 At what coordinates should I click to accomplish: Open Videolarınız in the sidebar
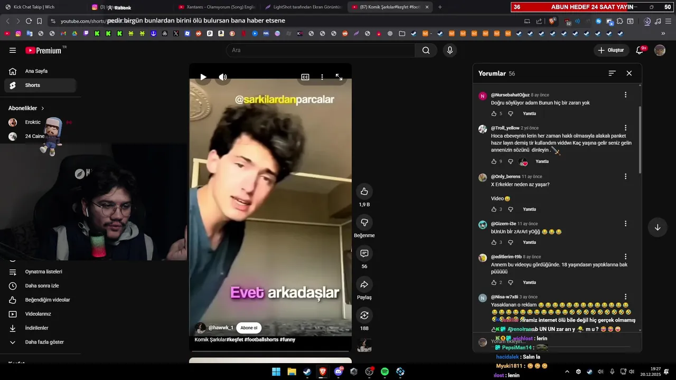coord(40,314)
